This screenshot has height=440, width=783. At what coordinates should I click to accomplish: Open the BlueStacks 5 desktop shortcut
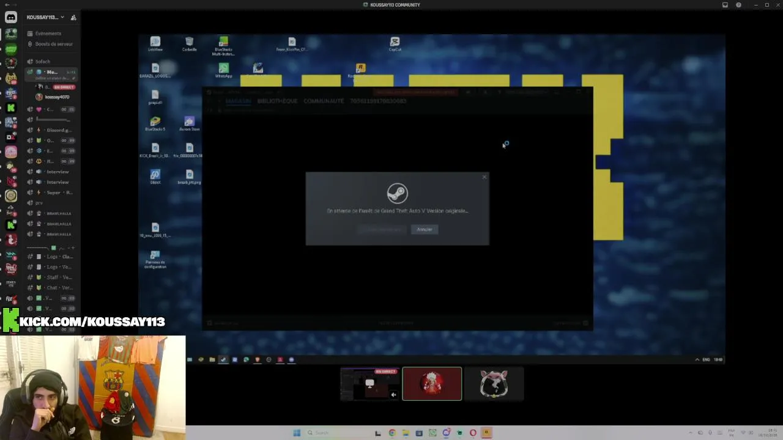click(x=155, y=124)
